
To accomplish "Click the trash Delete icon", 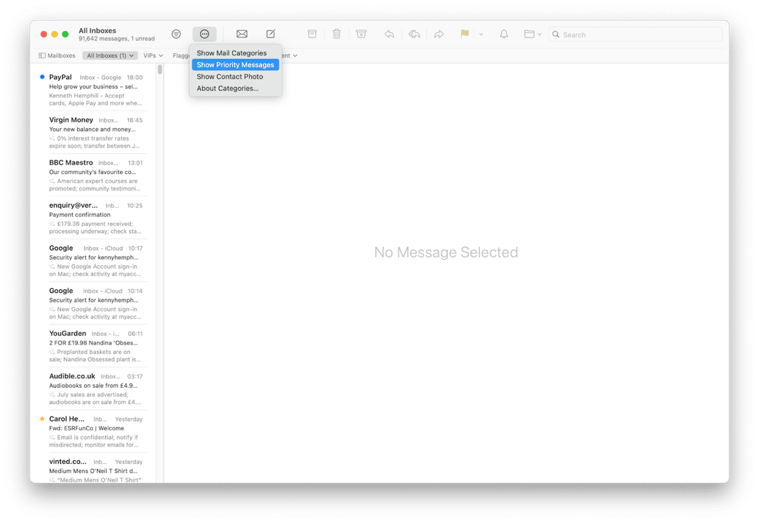I will tap(336, 34).
